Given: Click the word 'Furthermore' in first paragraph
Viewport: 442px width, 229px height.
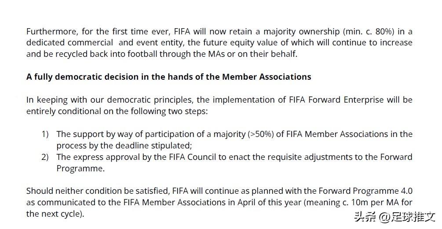Looking at the screenshot, I should point(52,32).
